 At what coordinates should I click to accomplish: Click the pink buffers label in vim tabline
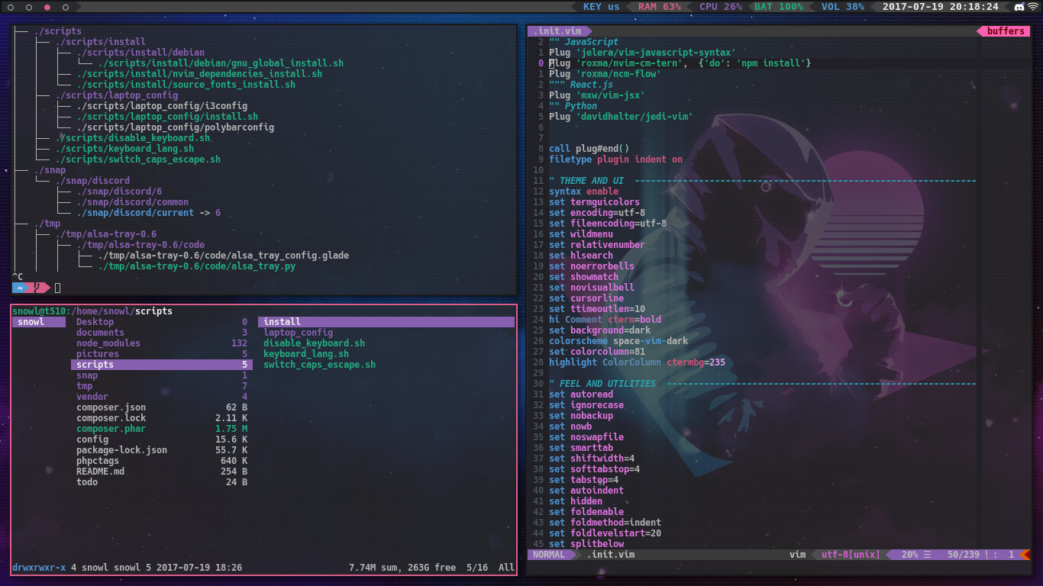[1005, 31]
